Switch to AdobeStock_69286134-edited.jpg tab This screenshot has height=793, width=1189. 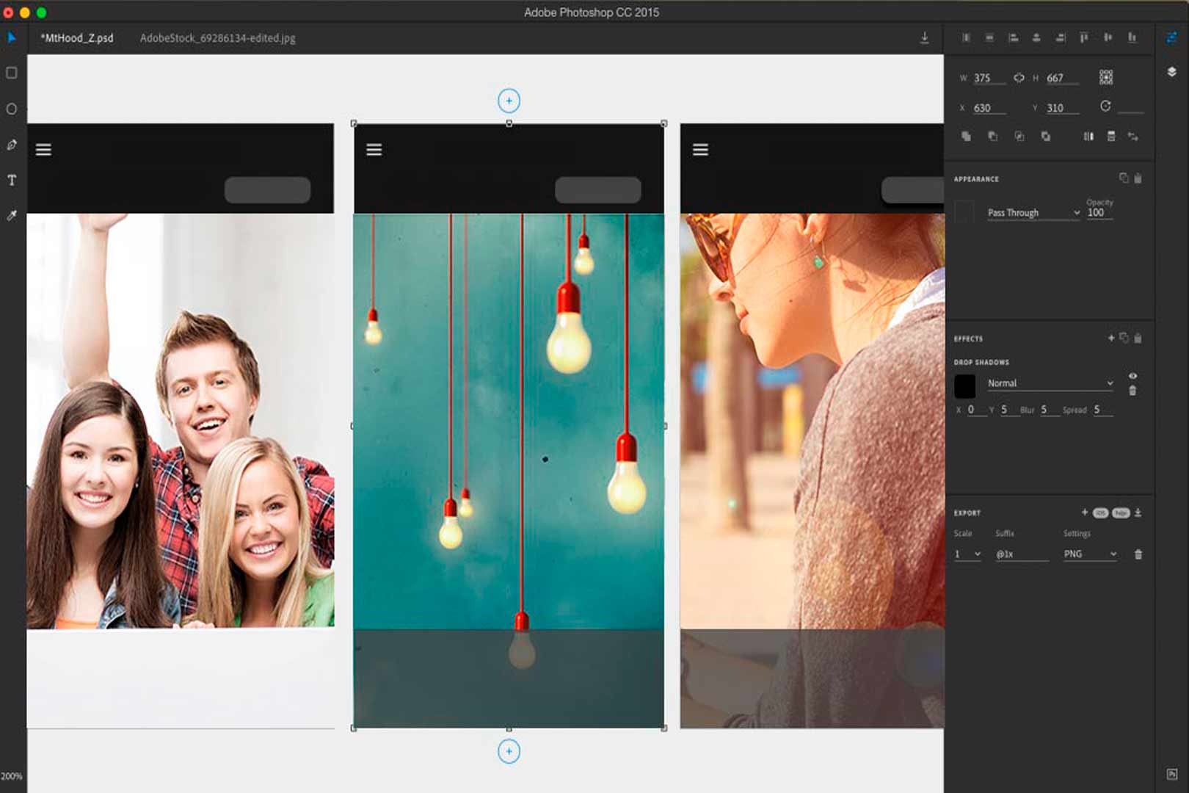click(x=217, y=38)
